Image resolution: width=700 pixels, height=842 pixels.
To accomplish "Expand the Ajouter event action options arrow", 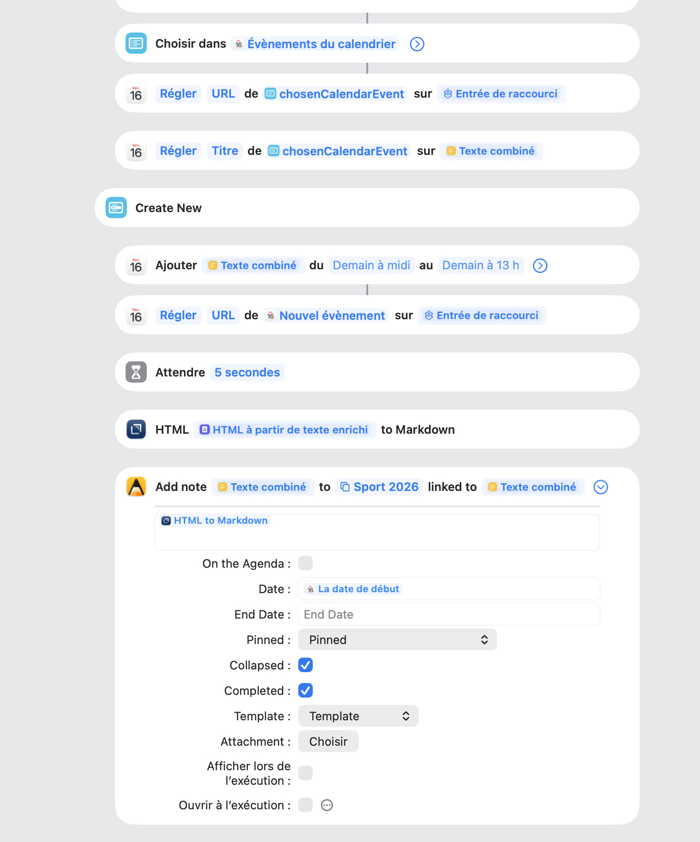I will click(540, 266).
